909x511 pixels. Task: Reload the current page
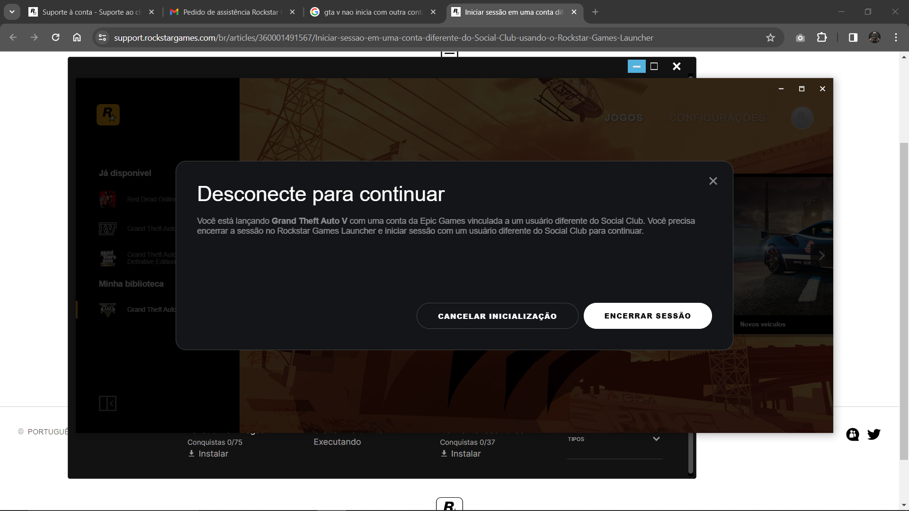point(55,37)
